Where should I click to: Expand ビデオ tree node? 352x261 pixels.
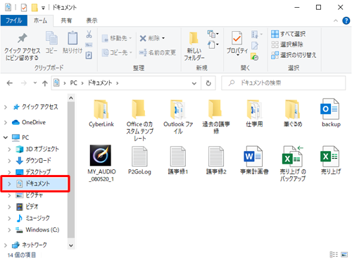(x=9, y=207)
